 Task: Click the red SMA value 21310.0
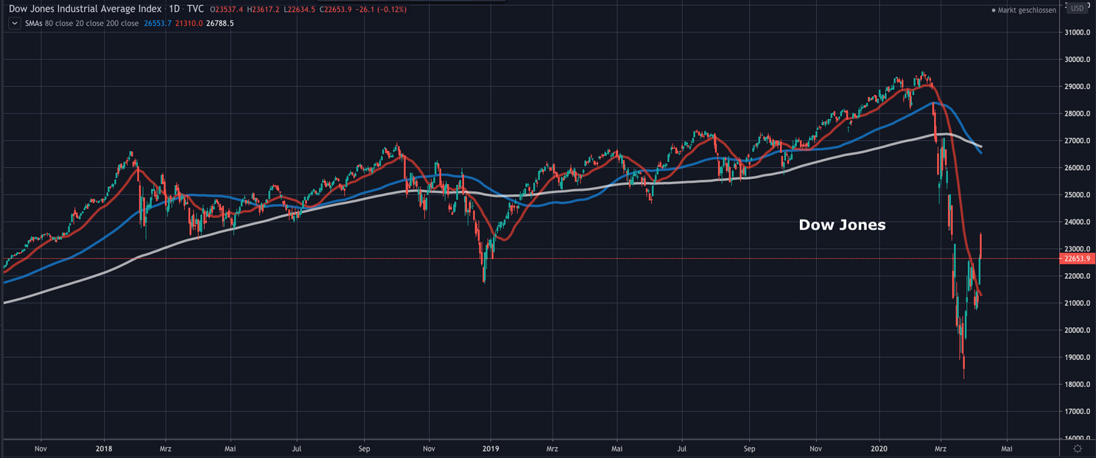(x=189, y=24)
